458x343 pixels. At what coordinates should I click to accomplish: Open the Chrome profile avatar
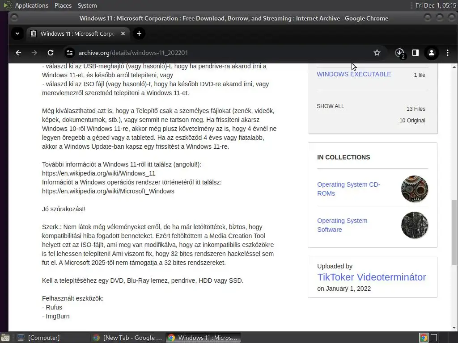click(x=432, y=53)
